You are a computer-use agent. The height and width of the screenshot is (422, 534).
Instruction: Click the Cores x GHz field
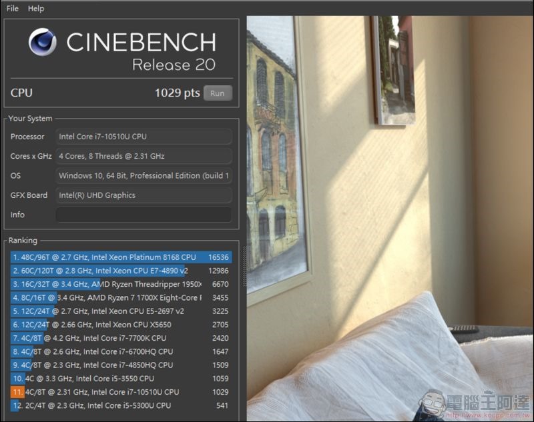click(x=144, y=156)
